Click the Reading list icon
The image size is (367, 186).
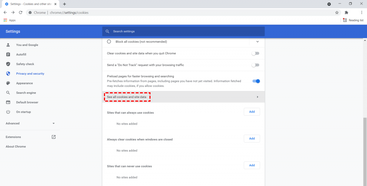click(353, 20)
